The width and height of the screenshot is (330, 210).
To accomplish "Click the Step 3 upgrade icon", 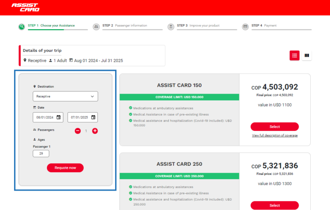I will (171, 27).
